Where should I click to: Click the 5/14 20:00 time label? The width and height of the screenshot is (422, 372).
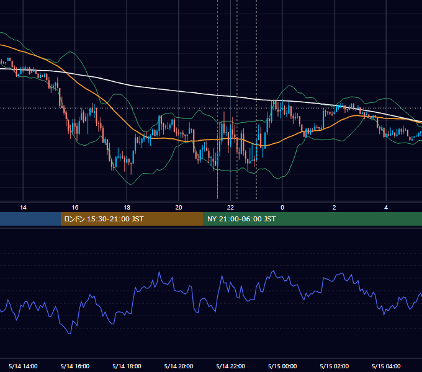click(179, 366)
